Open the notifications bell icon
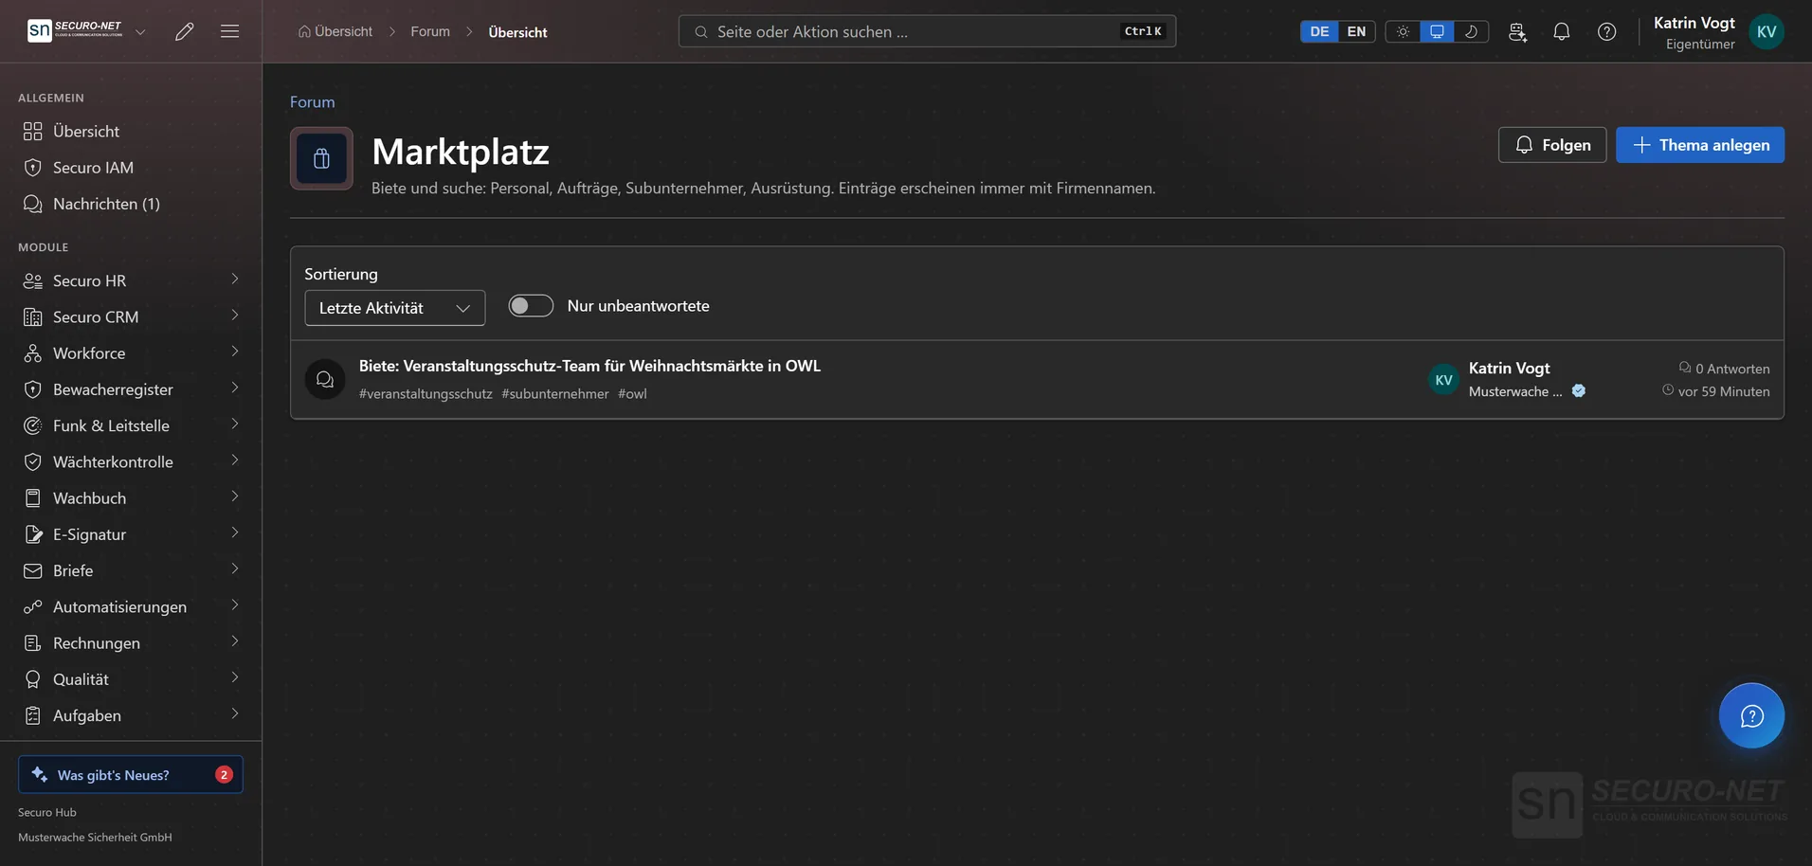The height and width of the screenshot is (866, 1812). pos(1562,31)
